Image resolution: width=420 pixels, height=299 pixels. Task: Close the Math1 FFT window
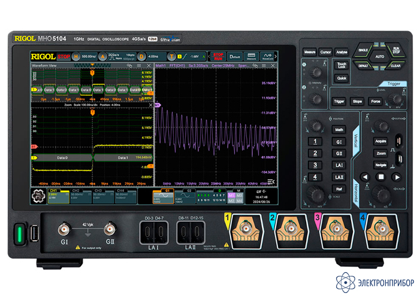point(273,66)
